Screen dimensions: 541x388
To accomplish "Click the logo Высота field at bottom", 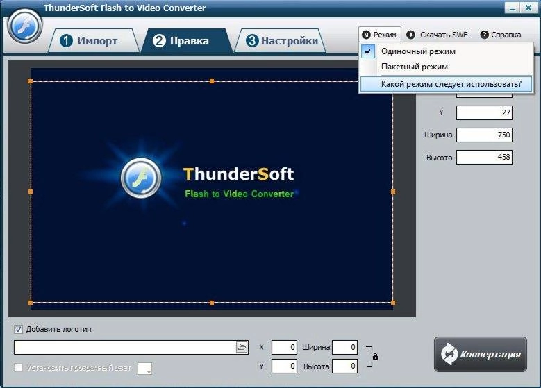I will 344,366.
